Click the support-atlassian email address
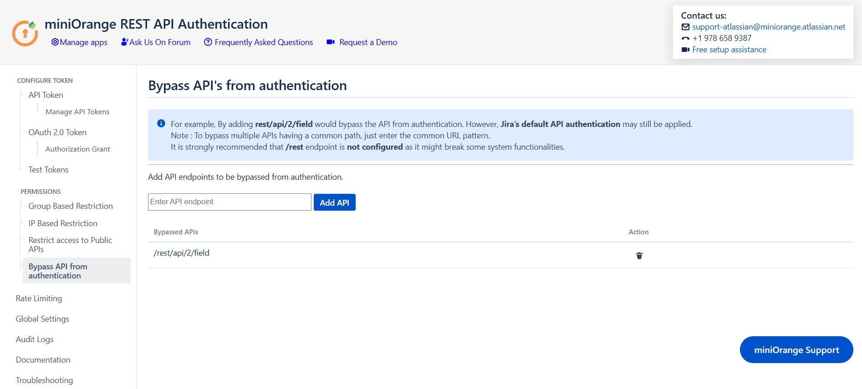Image resolution: width=862 pixels, height=389 pixels. pos(769,27)
